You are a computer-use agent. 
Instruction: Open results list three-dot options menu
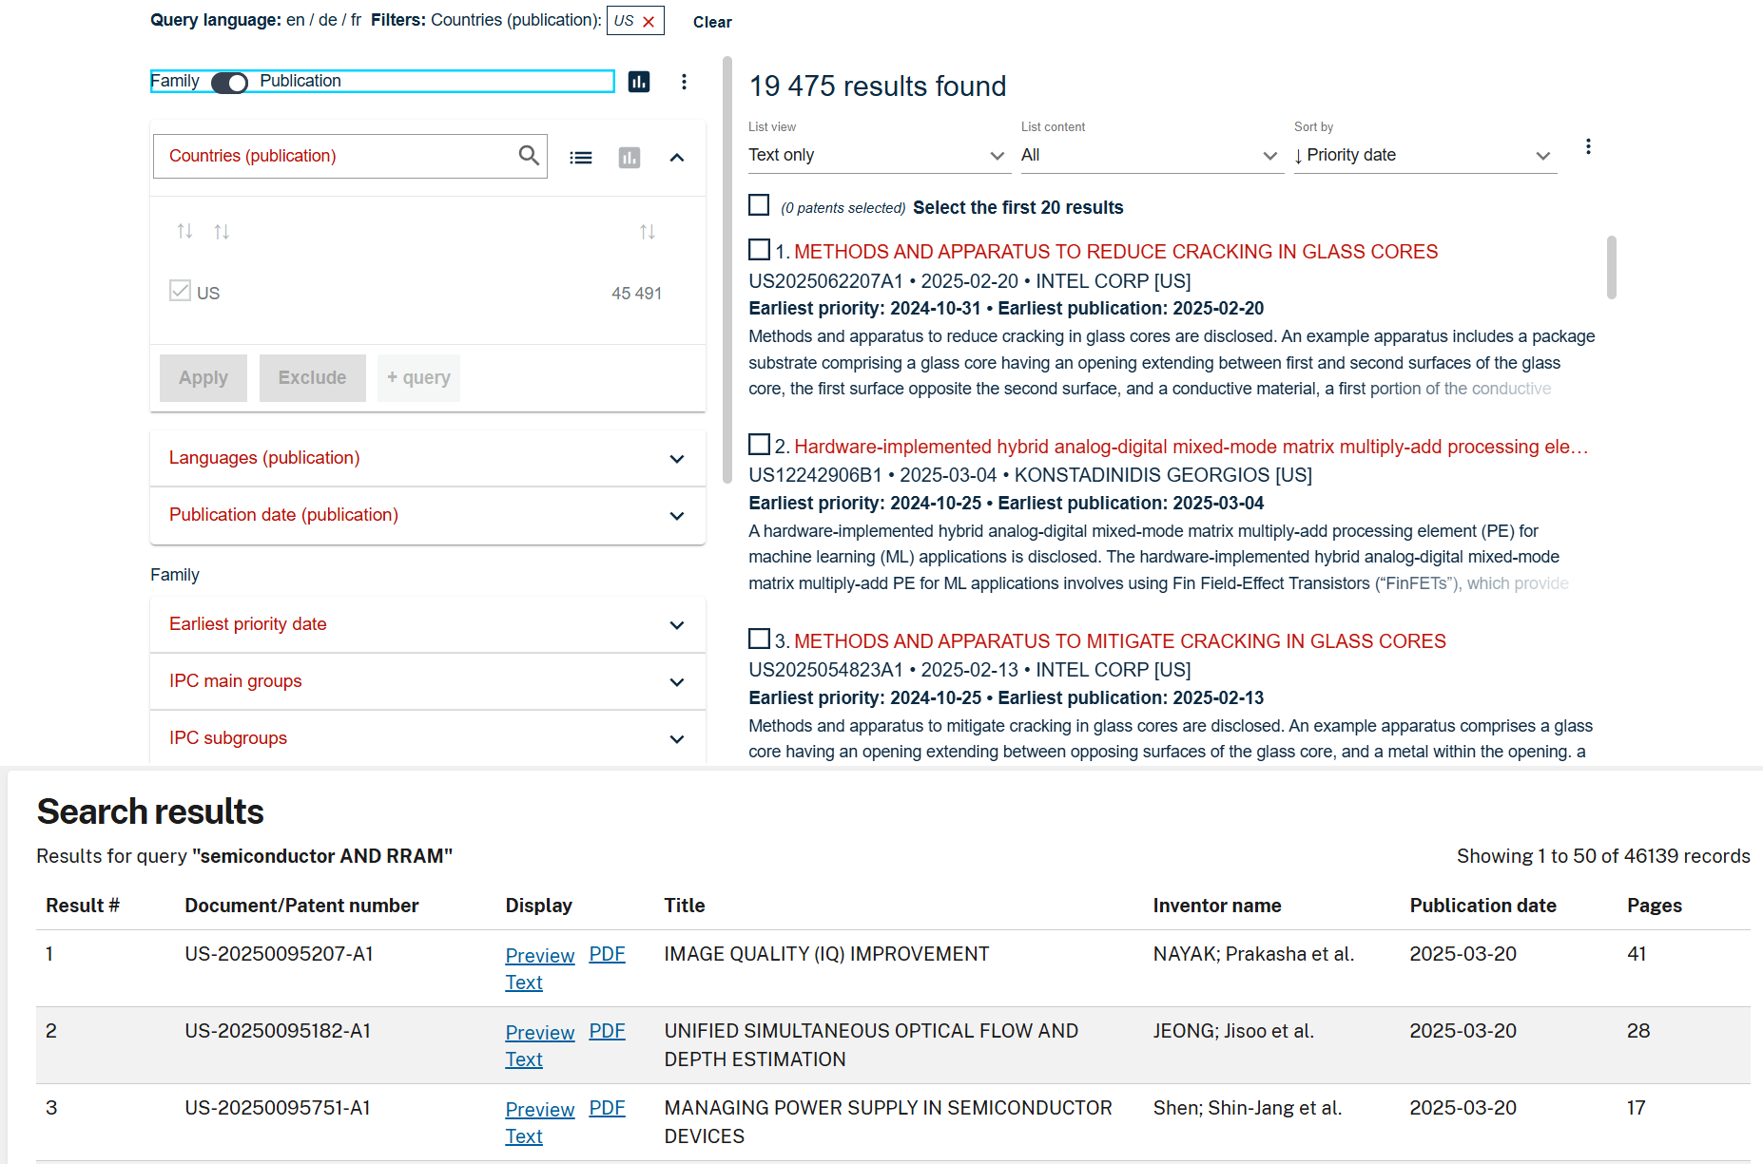tap(1588, 146)
